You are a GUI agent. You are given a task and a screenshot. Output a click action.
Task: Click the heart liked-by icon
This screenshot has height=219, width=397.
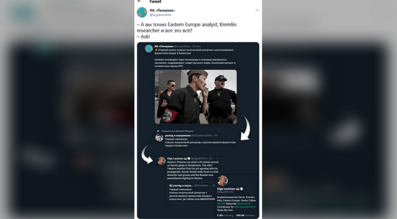(x=158, y=131)
